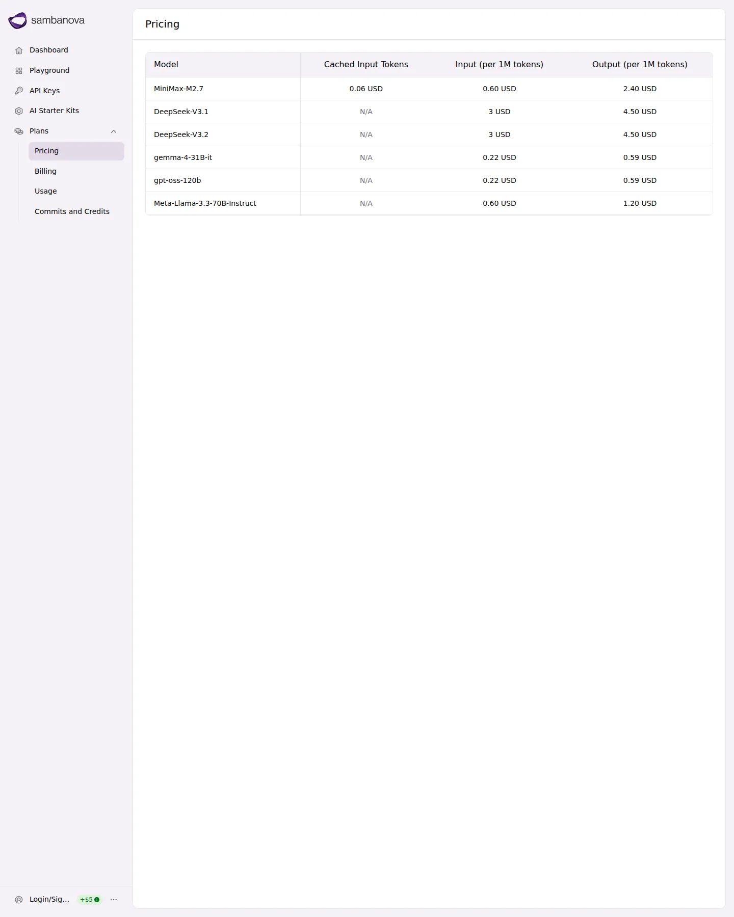The width and height of the screenshot is (734, 917).
Task: Click the SambaNova logo icon
Action: point(17,20)
